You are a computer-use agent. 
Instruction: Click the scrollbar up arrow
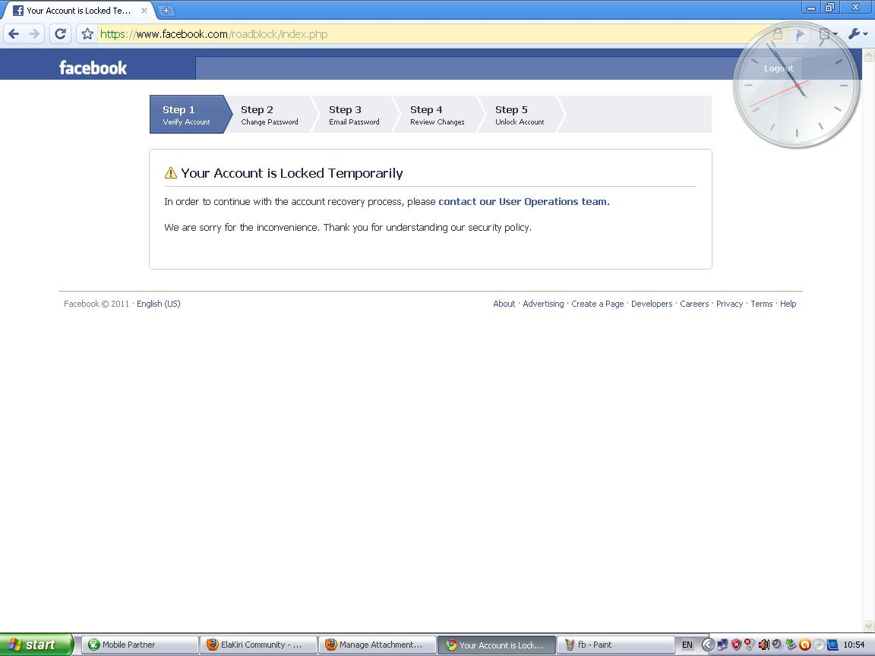868,55
